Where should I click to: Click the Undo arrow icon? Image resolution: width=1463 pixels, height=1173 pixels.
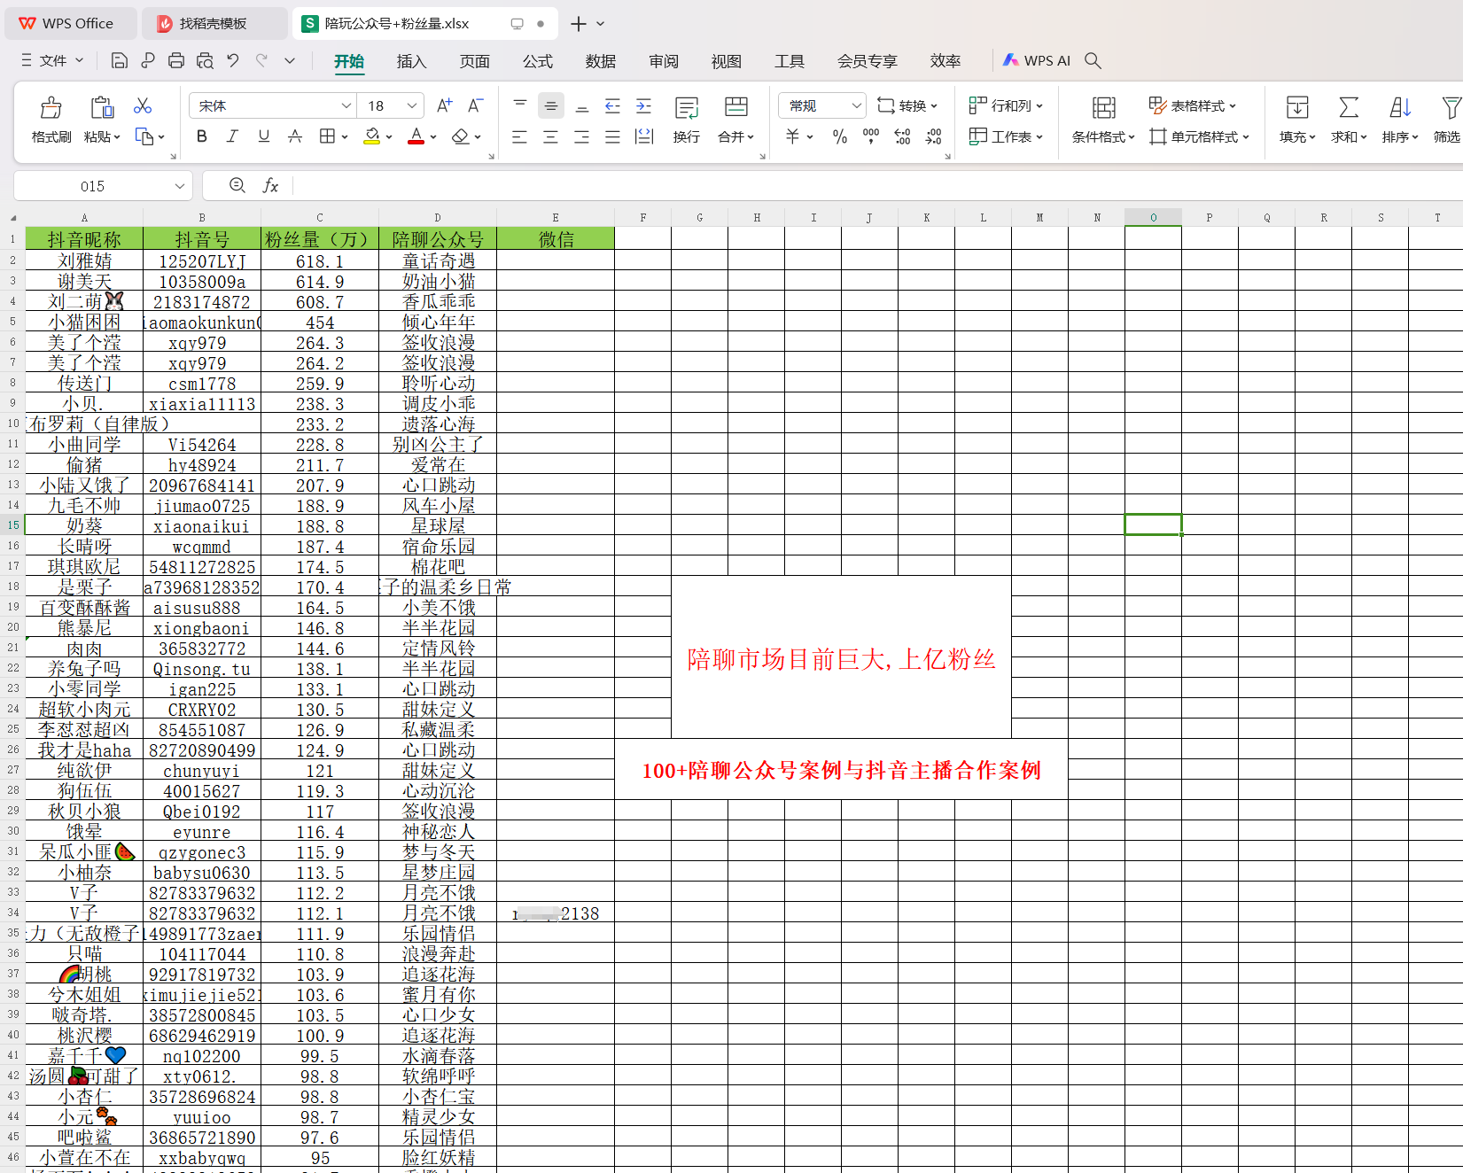pyautogui.click(x=233, y=60)
